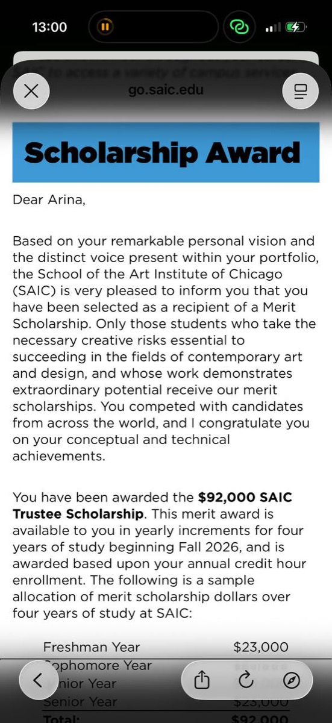
Task: Tap the blue Scholarship Award banner
Action: [x=166, y=152]
